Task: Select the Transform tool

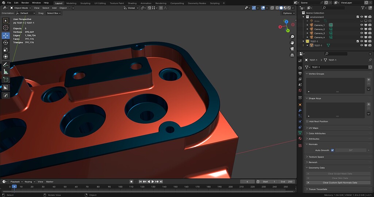Action: 6,57
